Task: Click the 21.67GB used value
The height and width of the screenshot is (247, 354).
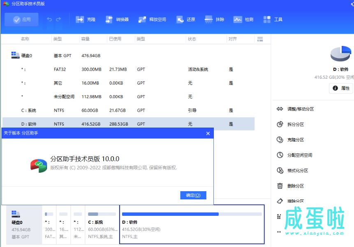Action: (x=118, y=110)
